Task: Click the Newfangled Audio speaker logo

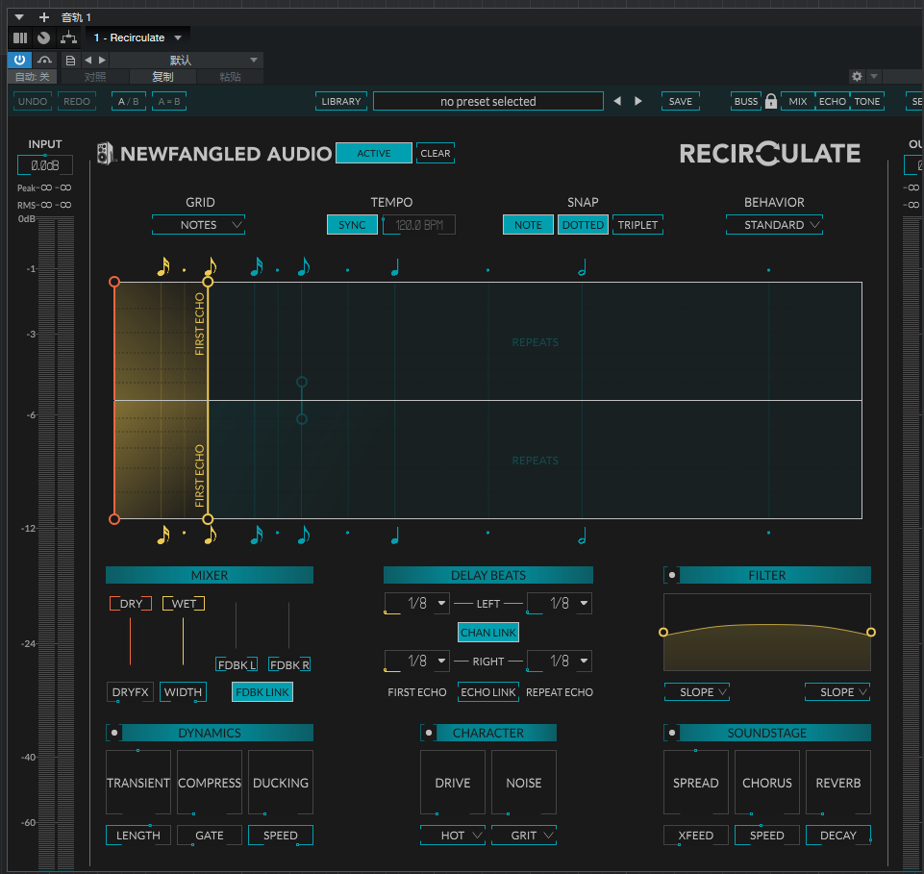Action: click(x=105, y=153)
